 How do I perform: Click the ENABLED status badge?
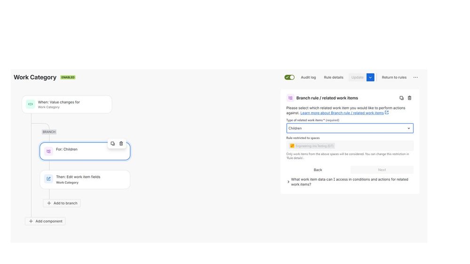tap(68, 77)
